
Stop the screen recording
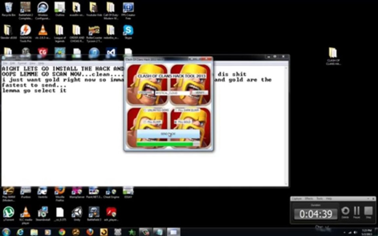click(x=368, y=212)
